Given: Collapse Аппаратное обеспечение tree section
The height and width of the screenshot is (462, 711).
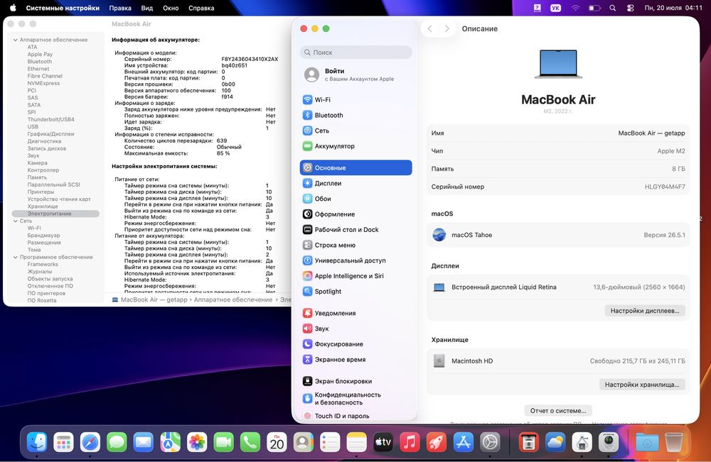Looking at the screenshot, I should (x=16, y=40).
